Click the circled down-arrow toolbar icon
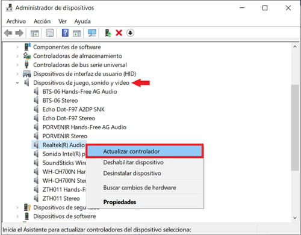 (130, 32)
